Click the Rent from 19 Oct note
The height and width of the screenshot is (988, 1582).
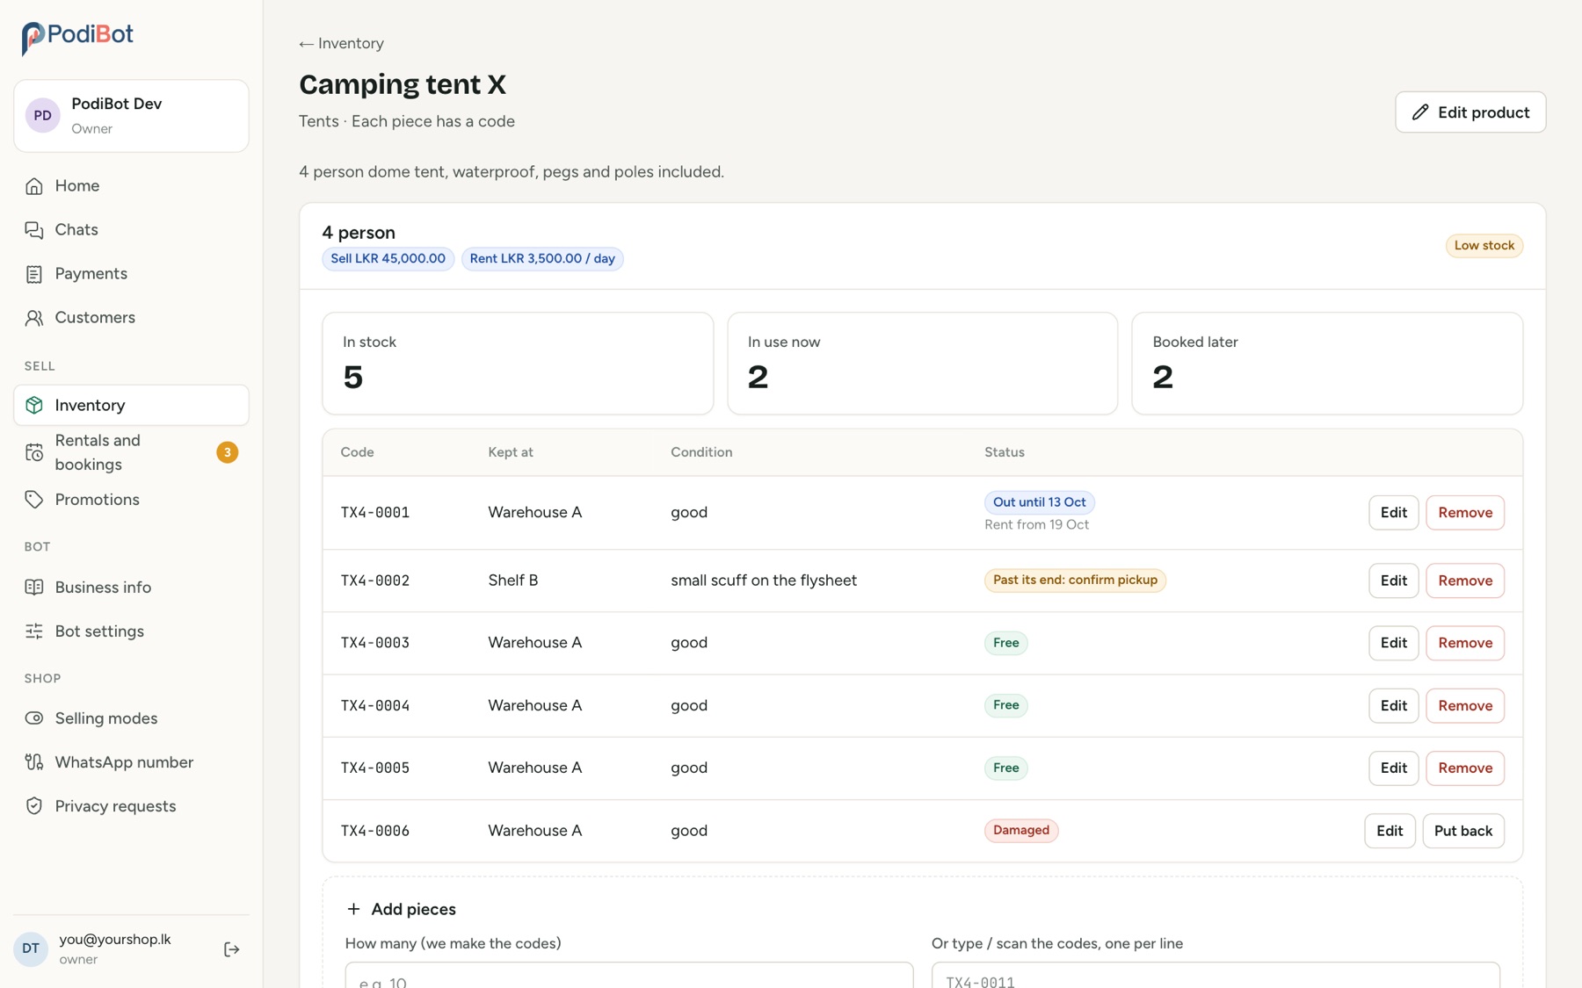point(1036,524)
